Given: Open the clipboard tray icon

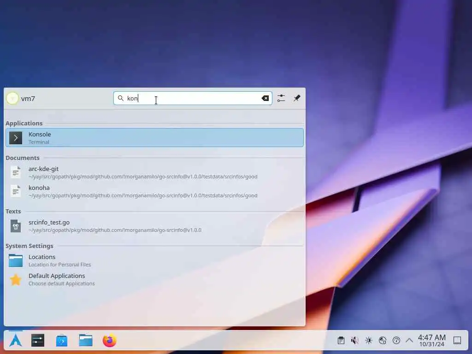Looking at the screenshot, I should click(341, 341).
